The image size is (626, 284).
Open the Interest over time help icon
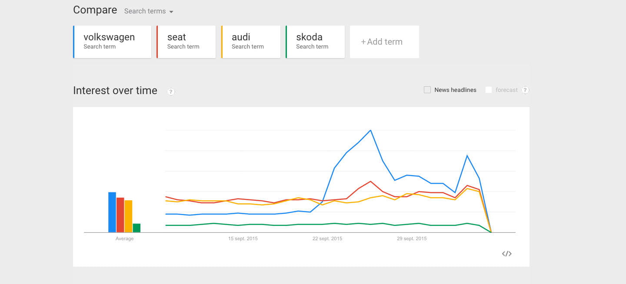171,91
